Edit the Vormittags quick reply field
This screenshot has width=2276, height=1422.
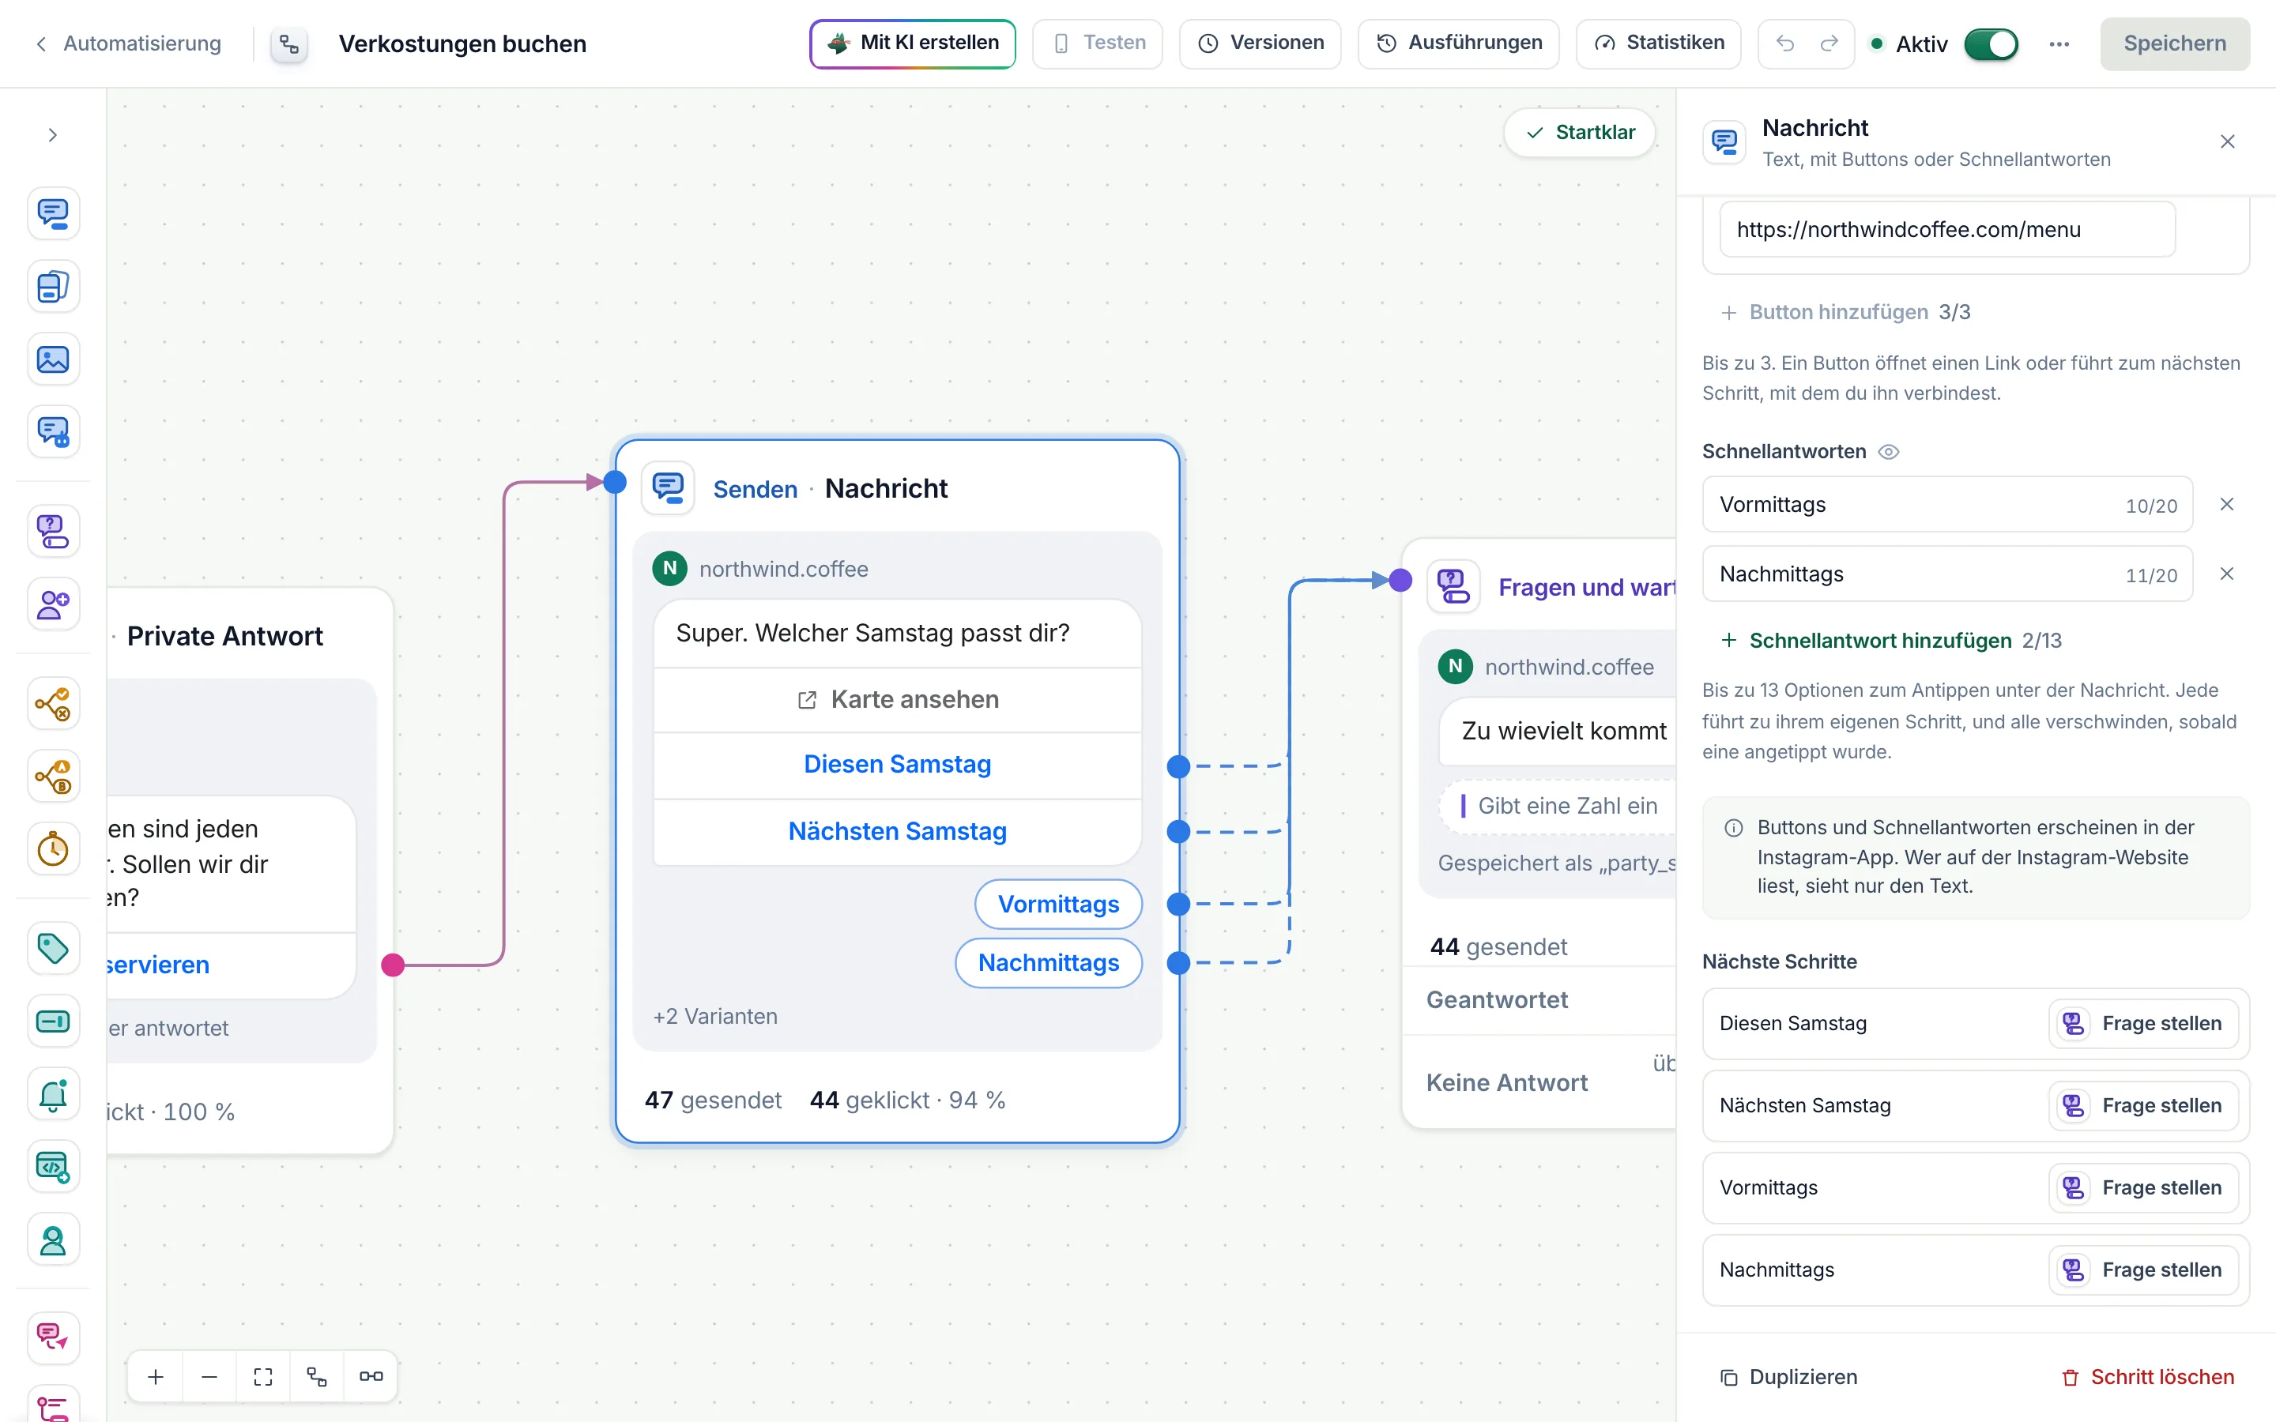(1948, 505)
